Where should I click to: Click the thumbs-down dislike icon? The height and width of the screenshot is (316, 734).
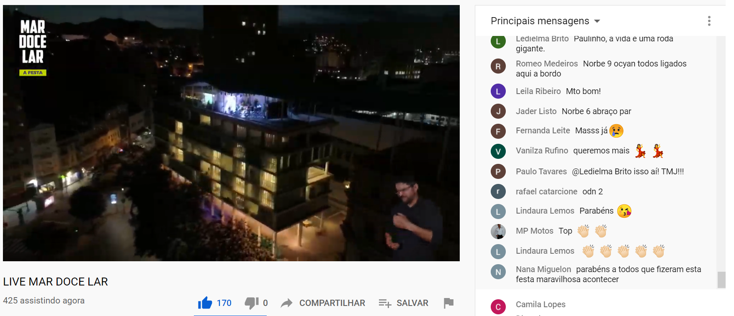251,303
